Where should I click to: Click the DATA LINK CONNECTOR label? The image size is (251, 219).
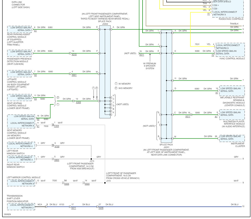21,5
